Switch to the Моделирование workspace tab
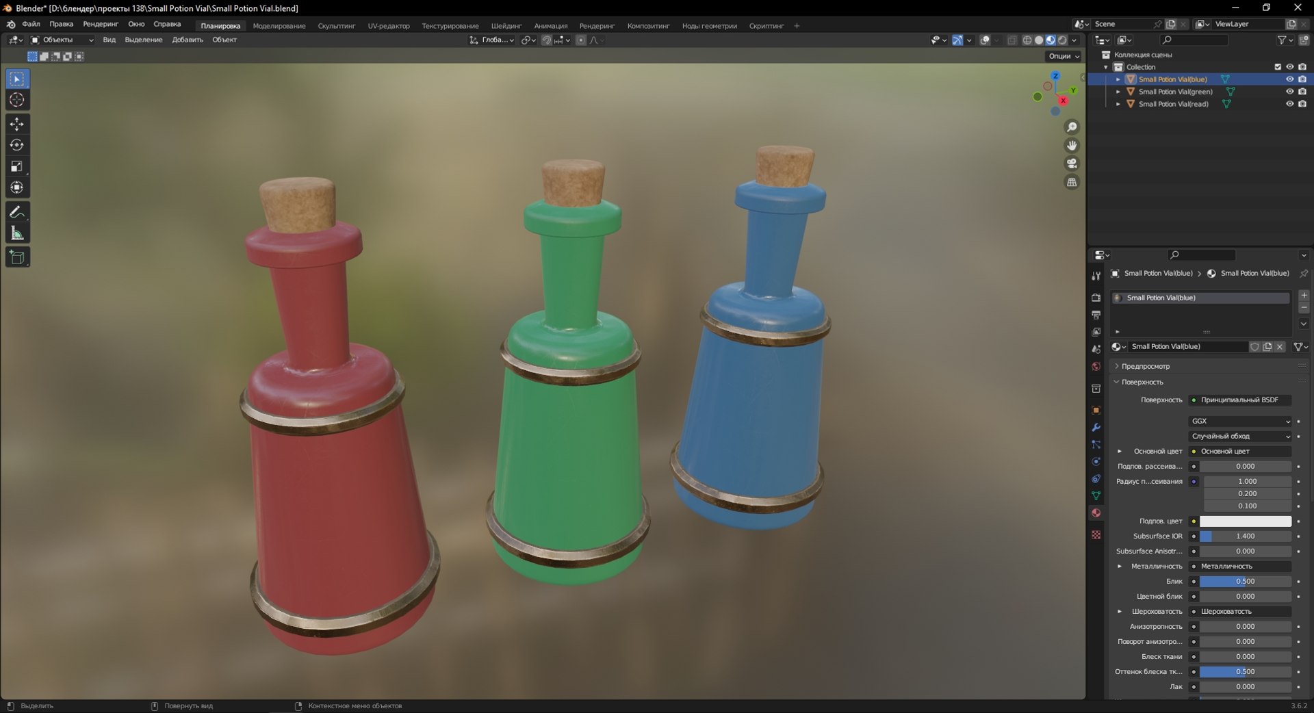 coord(279,26)
